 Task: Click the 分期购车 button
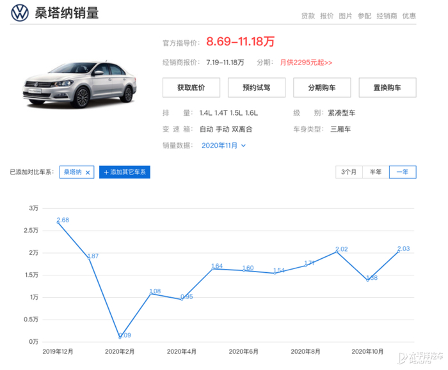pos(321,88)
